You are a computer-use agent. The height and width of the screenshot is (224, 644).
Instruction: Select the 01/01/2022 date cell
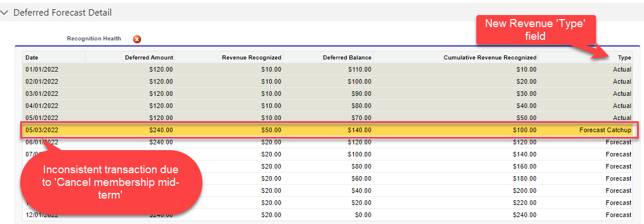pyautogui.click(x=42, y=69)
